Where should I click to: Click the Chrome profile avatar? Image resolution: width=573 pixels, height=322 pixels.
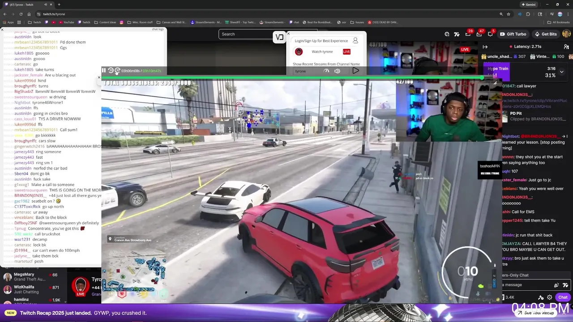[560, 14]
